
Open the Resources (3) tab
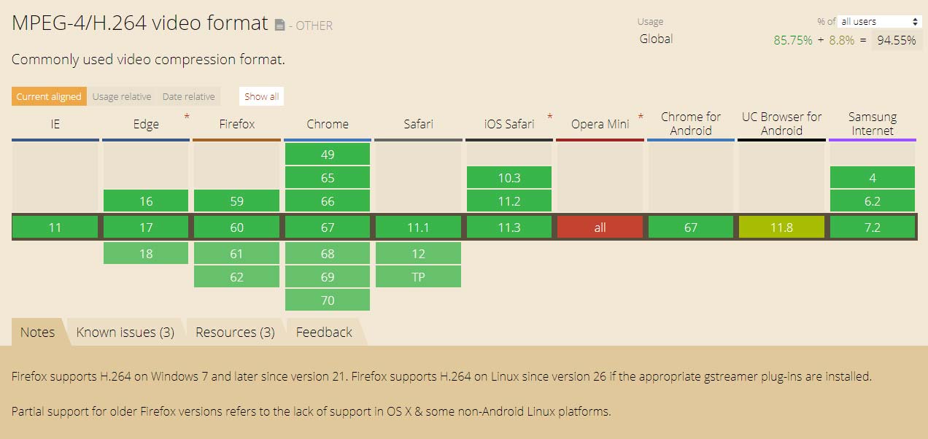tap(235, 333)
